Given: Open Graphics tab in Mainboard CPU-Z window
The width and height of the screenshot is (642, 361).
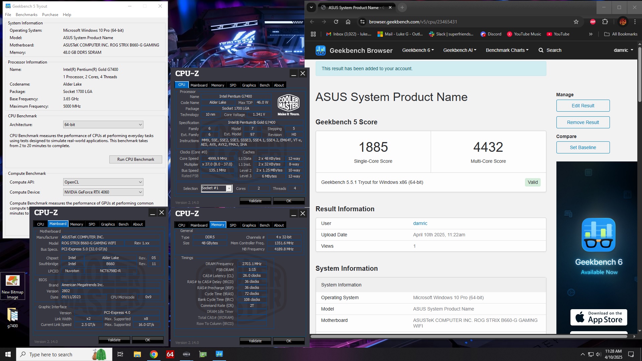Looking at the screenshot, I should pyautogui.click(x=108, y=224).
